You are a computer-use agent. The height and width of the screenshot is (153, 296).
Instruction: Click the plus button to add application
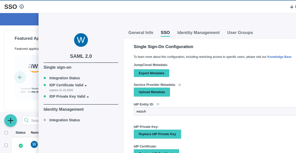coord(11,121)
